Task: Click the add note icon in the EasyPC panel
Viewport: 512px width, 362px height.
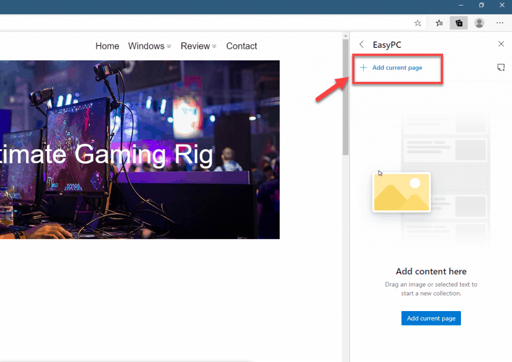Action: point(501,67)
